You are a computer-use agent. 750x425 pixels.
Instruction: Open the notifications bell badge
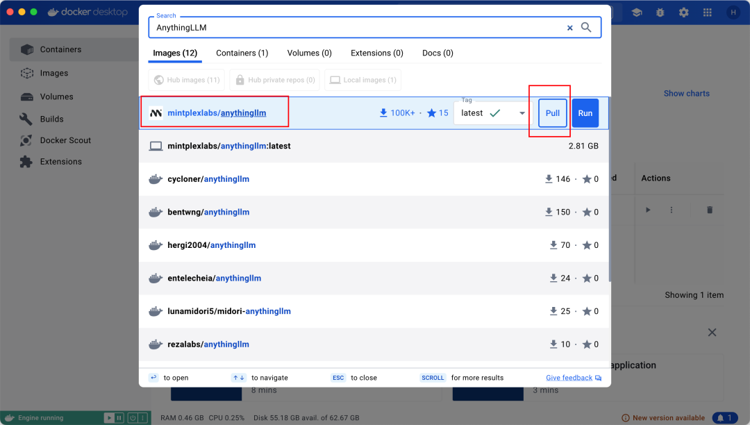click(x=724, y=418)
